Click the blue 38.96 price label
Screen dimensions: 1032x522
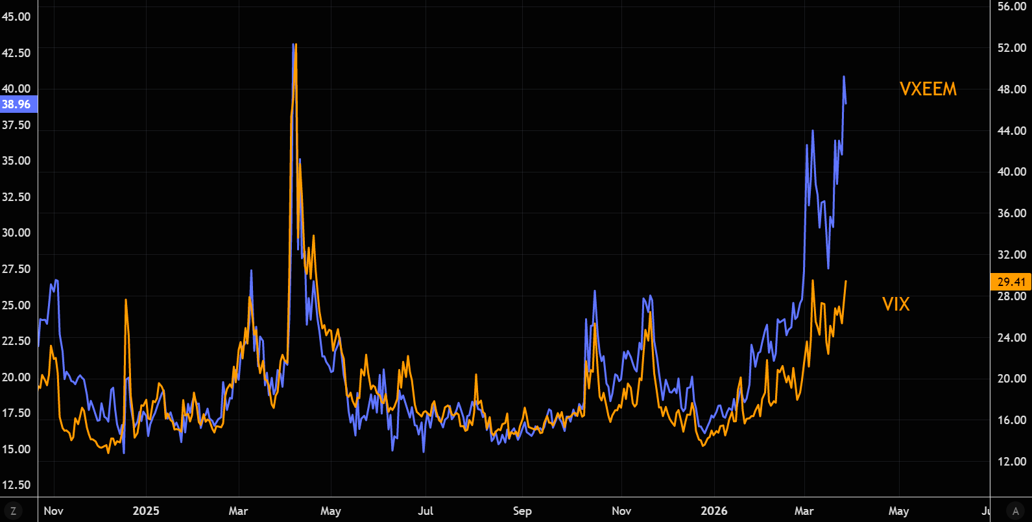(17, 104)
